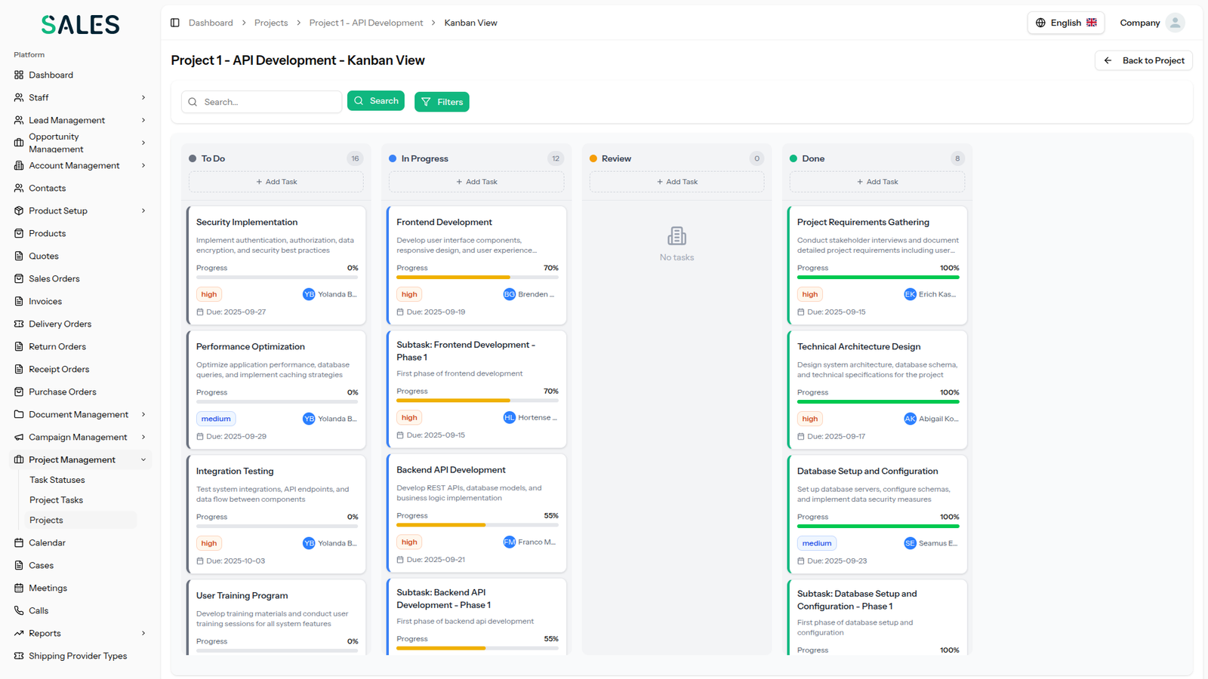Collapse the Project Management section
This screenshot has height=679, width=1208.
coord(143,459)
